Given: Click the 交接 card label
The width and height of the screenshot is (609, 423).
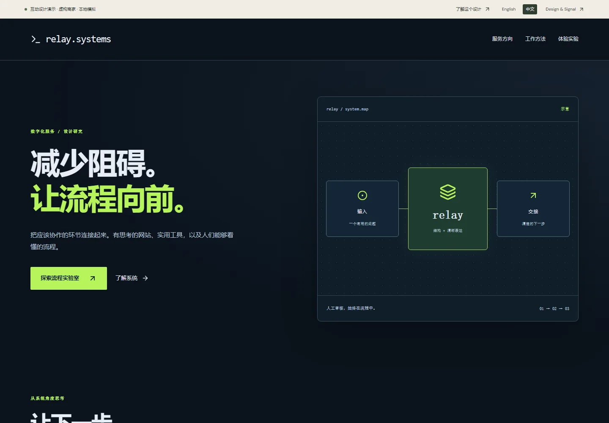Looking at the screenshot, I should 533,211.
